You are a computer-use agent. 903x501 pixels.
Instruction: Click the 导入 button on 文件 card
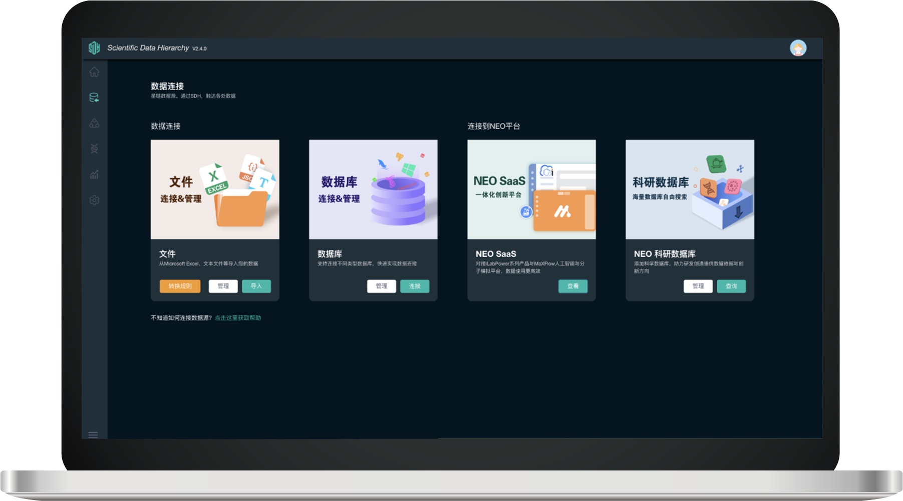coord(256,286)
